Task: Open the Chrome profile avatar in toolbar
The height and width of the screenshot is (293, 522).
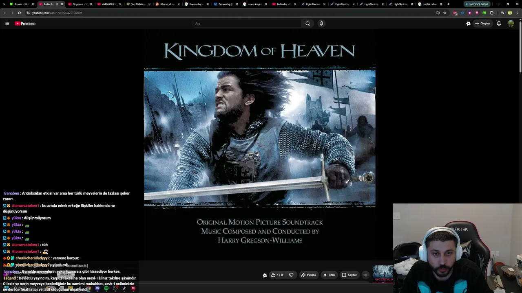Action: click(510, 13)
